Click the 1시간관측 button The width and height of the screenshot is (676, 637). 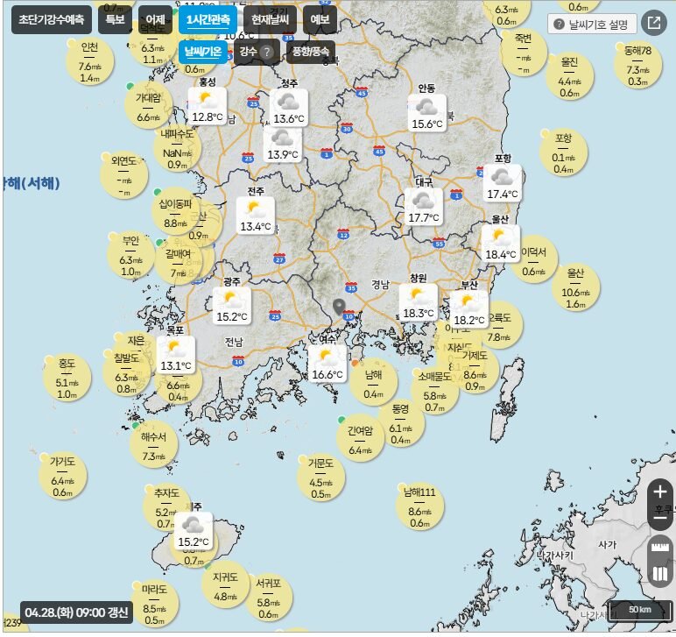click(207, 19)
